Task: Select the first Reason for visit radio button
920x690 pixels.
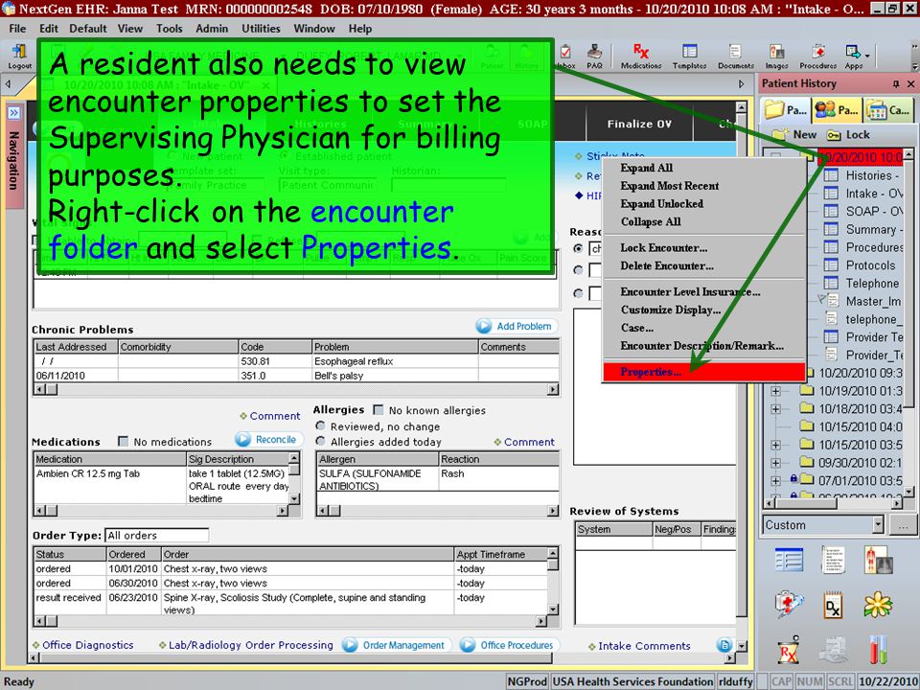Action: 579,249
